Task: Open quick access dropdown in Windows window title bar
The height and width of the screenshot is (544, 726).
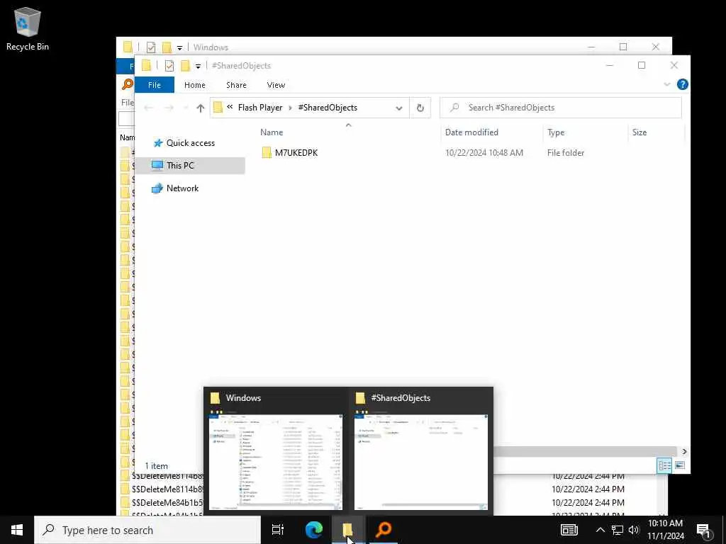Action: tap(179, 47)
